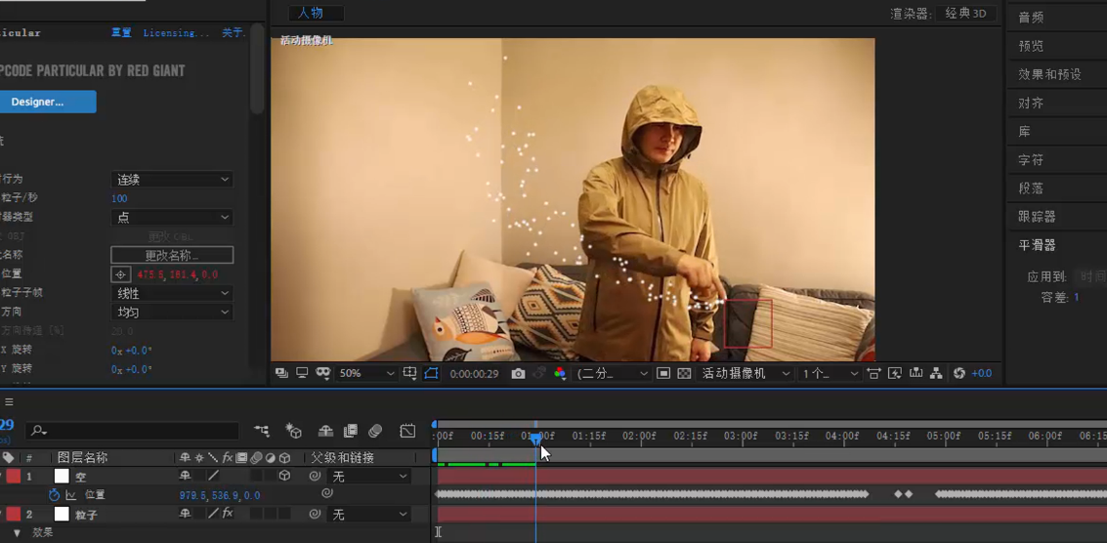The height and width of the screenshot is (543, 1107).
Task: Click the effect controls panel scrollbar
Action: click(x=258, y=70)
